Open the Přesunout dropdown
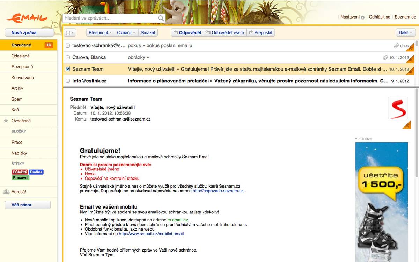This screenshot has width=419, height=262. [100, 32]
